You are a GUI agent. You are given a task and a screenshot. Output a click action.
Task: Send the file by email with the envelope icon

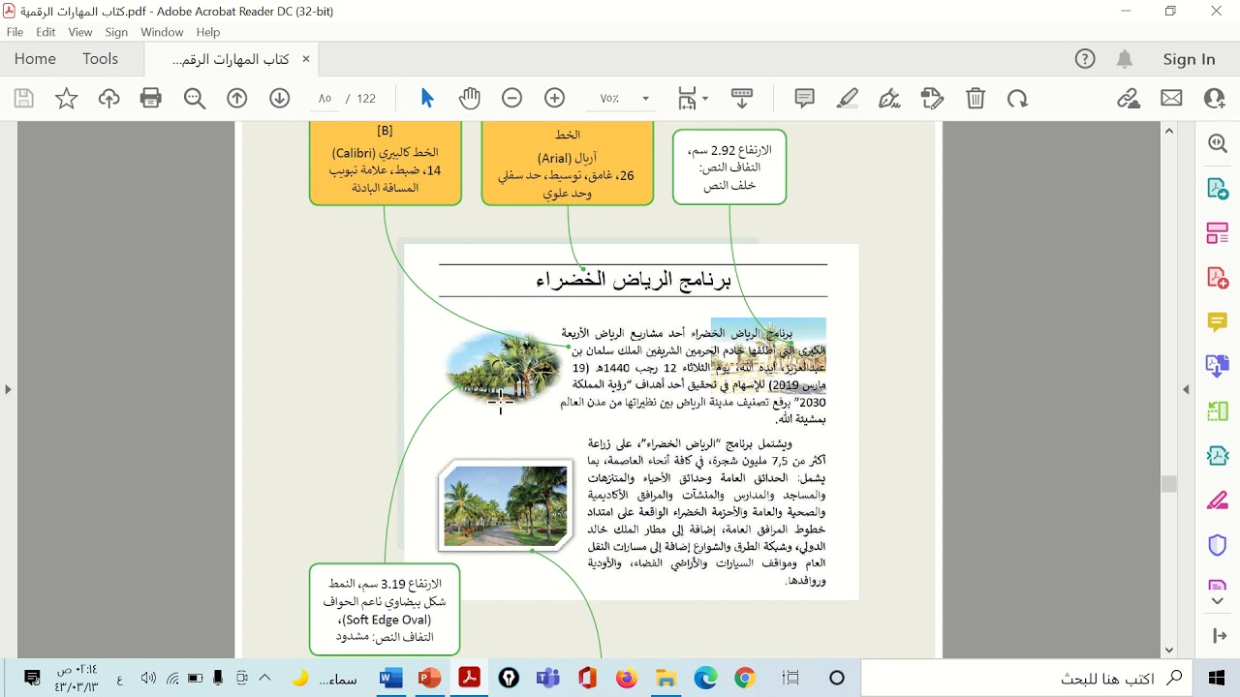(1171, 98)
